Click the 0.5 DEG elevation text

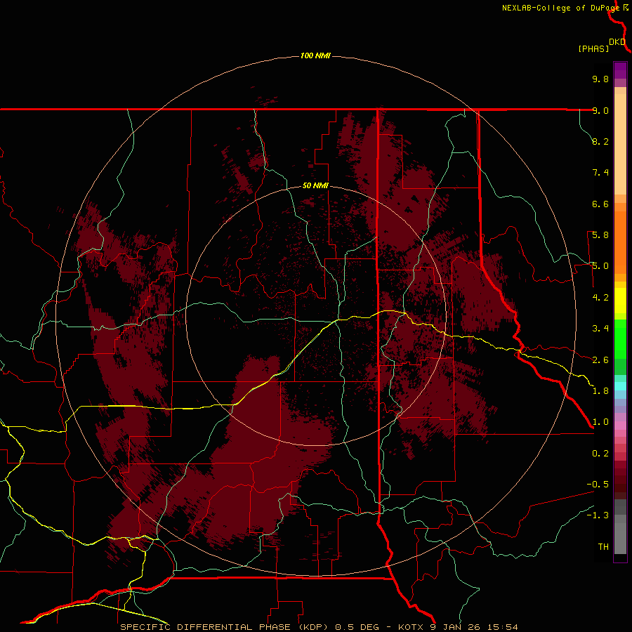coord(357,627)
